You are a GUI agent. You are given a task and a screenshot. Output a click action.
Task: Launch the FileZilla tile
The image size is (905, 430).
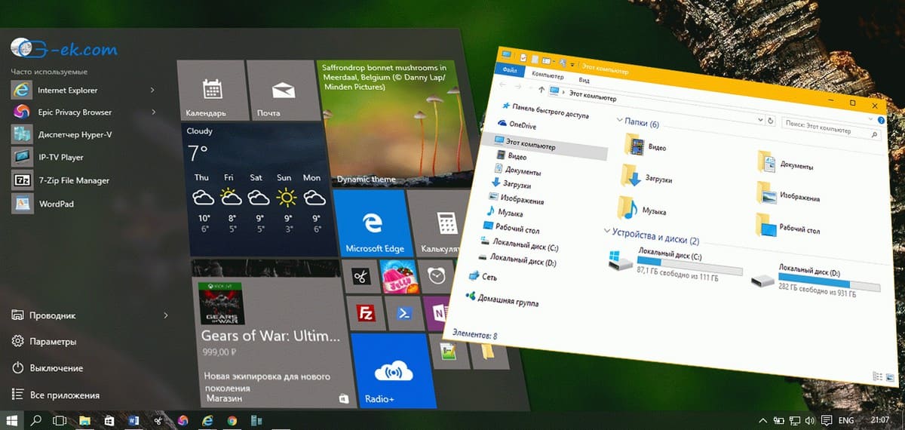(x=367, y=313)
